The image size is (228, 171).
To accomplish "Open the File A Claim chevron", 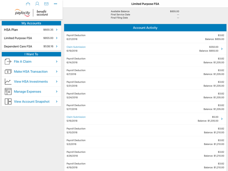I will pos(57,62).
